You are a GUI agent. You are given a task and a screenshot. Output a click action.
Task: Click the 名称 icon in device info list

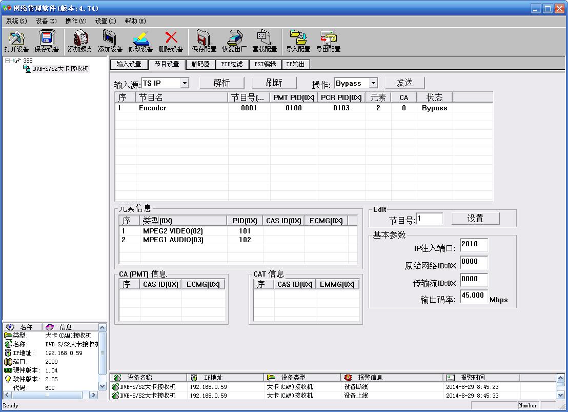pos(8,345)
